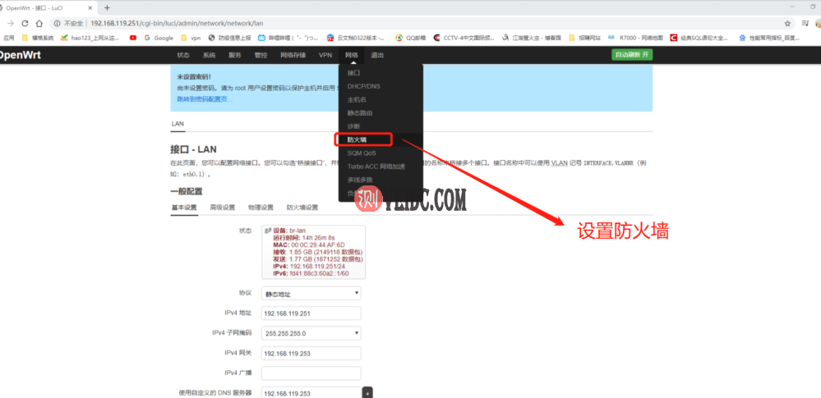Open the vpn bookmark folder
This screenshot has width=821, height=398.
coord(191,38)
